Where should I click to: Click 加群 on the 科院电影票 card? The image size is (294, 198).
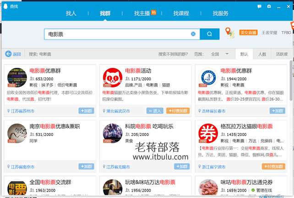click(x=182, y=166)
